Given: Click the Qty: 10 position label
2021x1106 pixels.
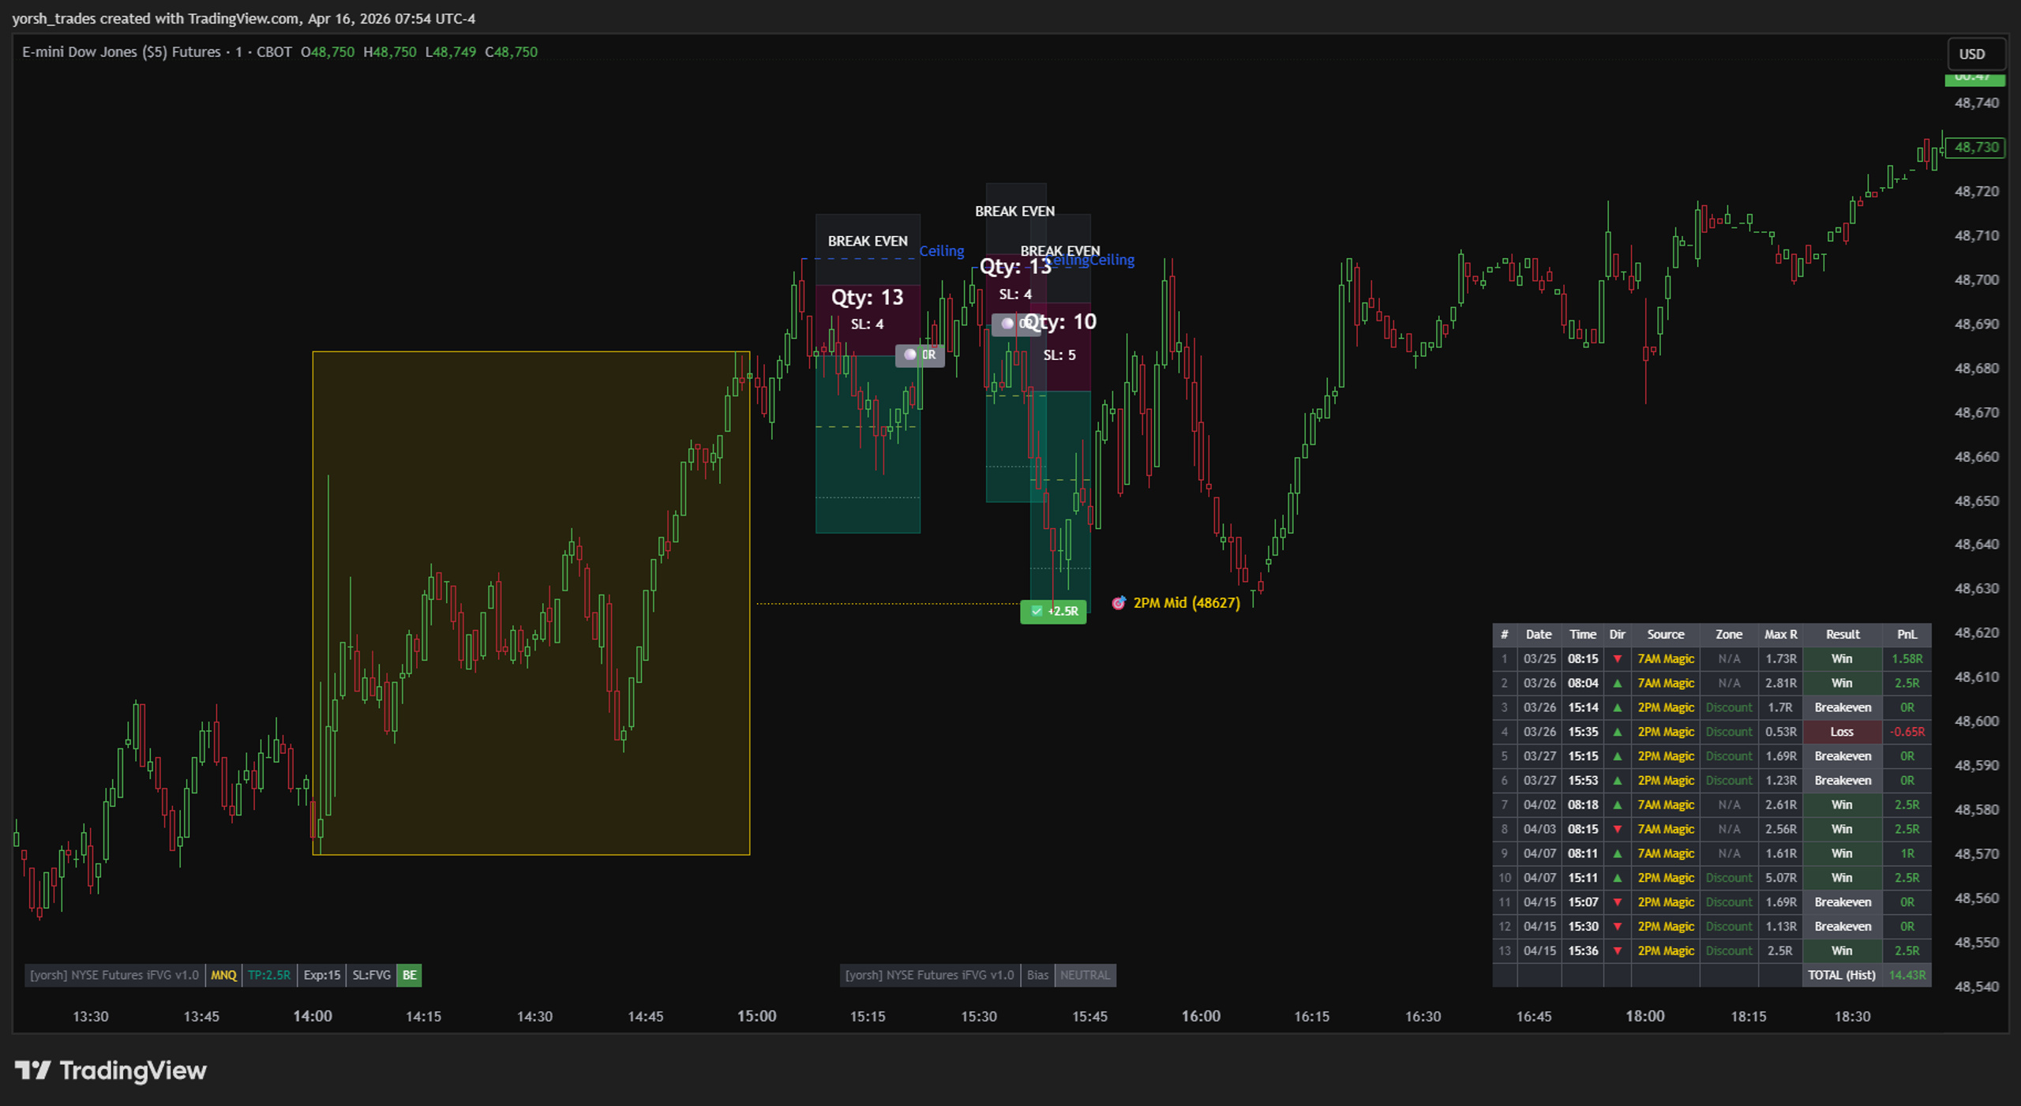Looking at the screenshot, I should pos(1060,321).
